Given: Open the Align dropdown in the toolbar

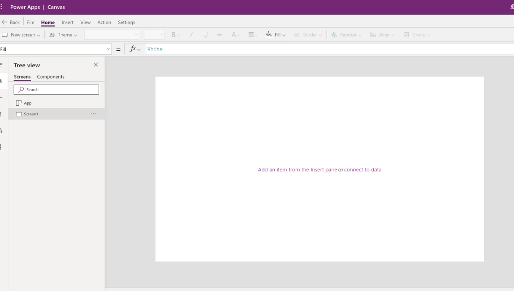Looking at the screenshot, I should [382, 35].
